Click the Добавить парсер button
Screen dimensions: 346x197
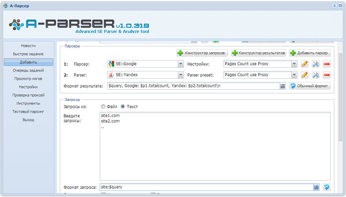pyautogui.click(x=310, y=53)
